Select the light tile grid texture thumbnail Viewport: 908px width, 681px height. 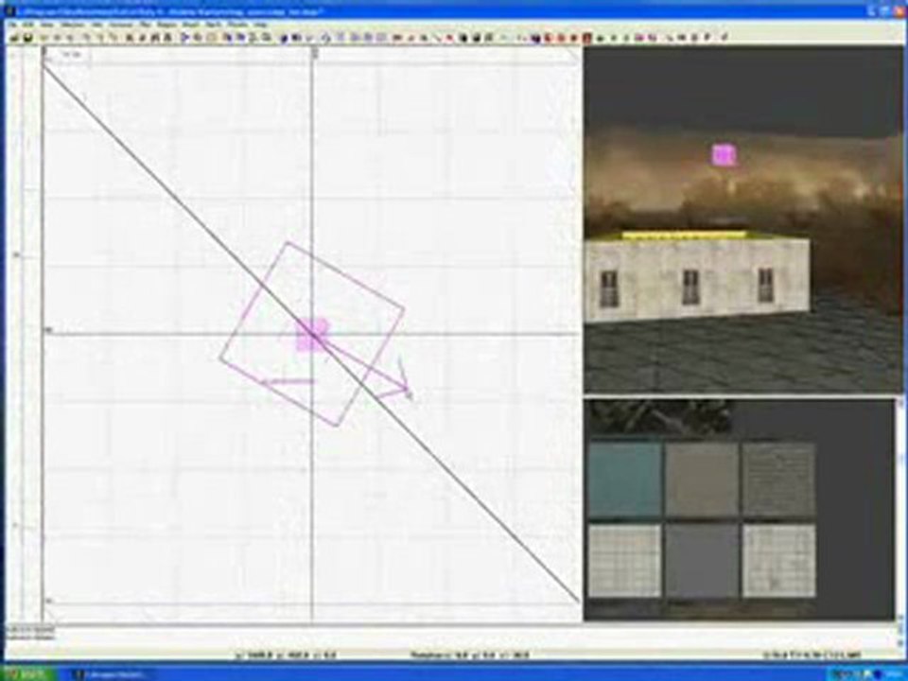tap(625, 561)
